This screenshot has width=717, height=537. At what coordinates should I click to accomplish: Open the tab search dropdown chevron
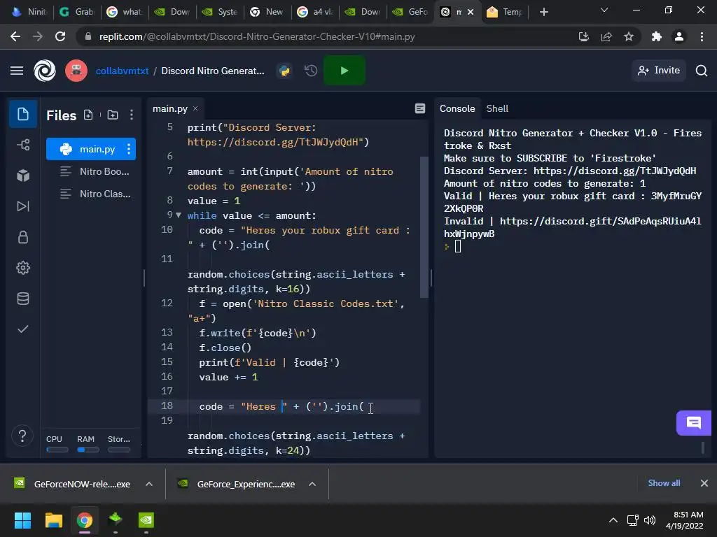click(604, 10)
